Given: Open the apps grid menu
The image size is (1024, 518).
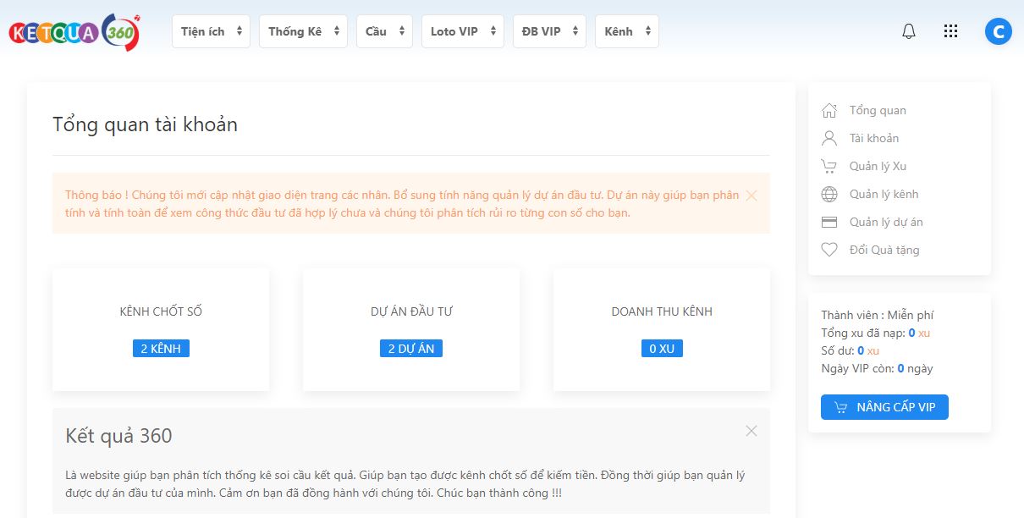Looking at the screenshot, I should [x=950, y=31].
